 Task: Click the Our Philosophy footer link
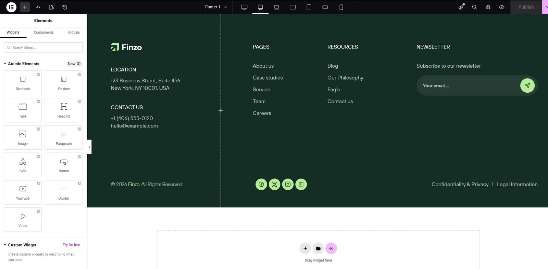click(x=345, y=78)
